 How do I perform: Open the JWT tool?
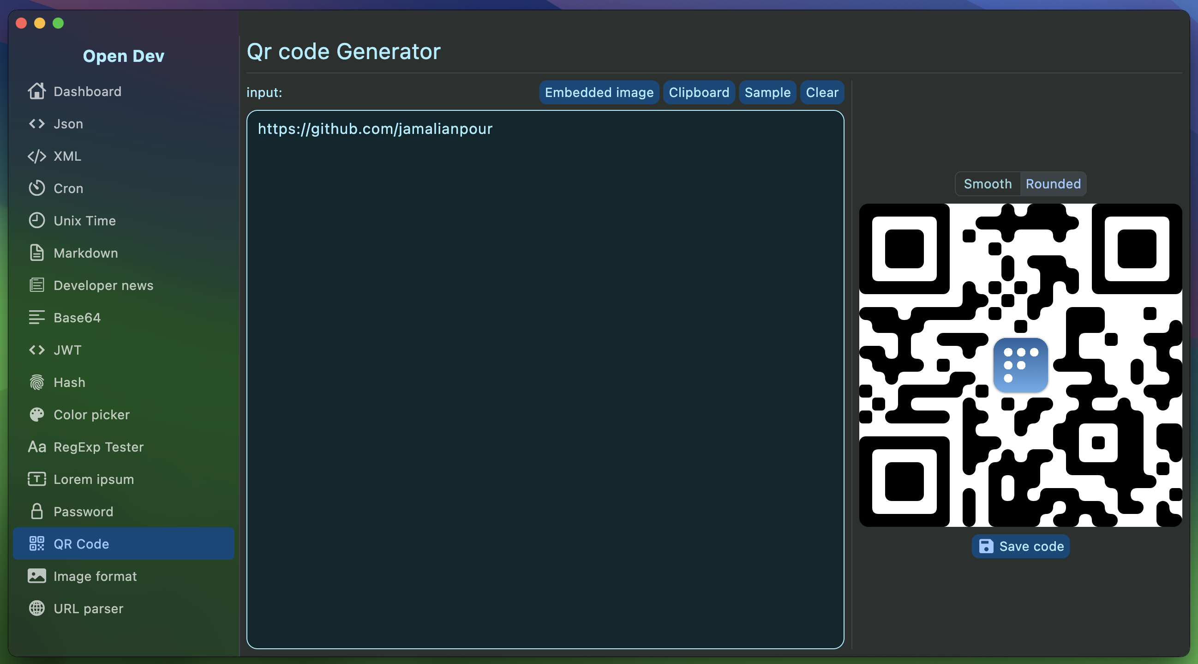pos(123,350)
